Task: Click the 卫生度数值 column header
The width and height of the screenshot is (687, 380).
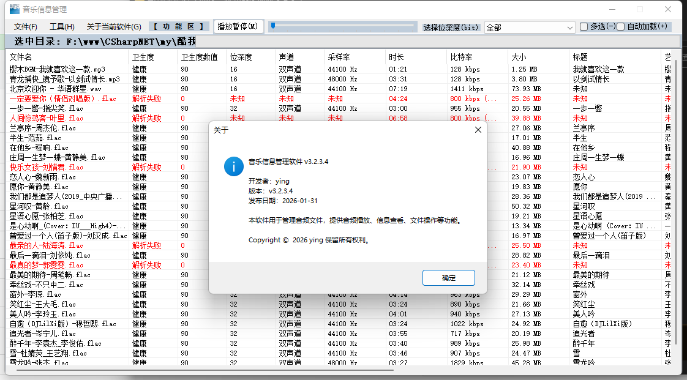Action: pyautogui.click(x=203, y=57)
